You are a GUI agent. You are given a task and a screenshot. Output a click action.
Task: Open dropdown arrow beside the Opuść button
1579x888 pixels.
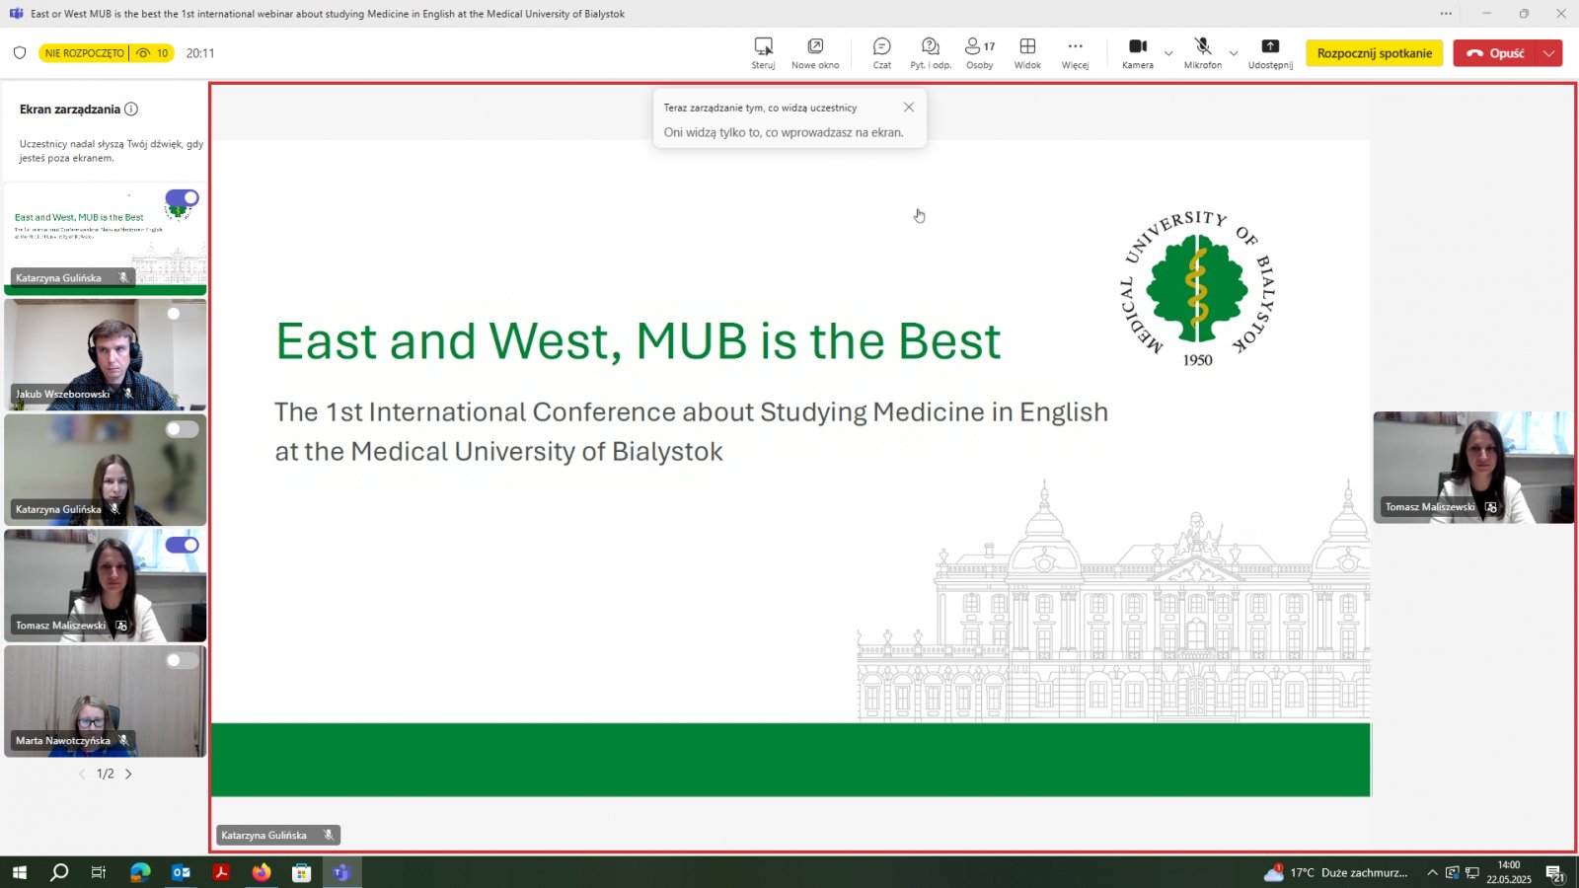click(1549, 53)
